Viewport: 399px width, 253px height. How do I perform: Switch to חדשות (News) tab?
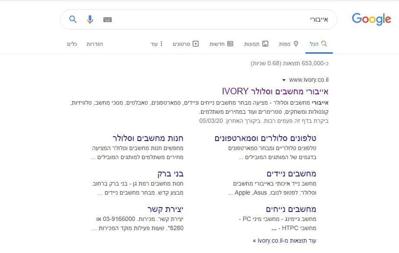[222, 44]
